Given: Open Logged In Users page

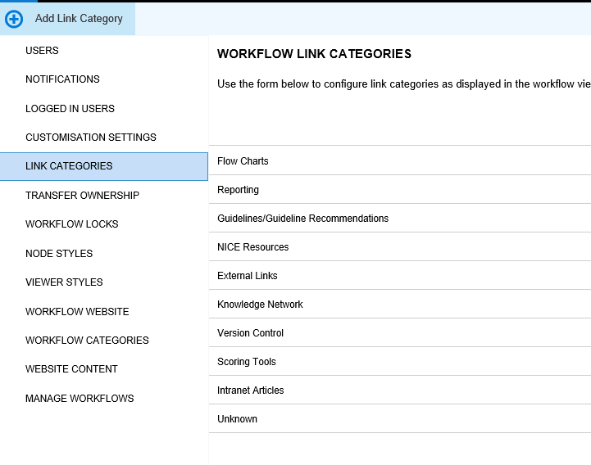Looking at the screenshot, I should [x=70, y=109].
